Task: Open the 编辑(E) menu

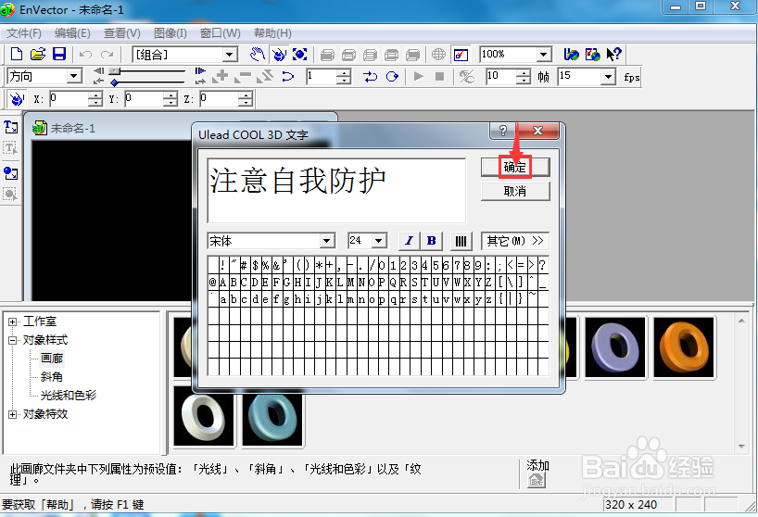Action: (x=72, y=33)
